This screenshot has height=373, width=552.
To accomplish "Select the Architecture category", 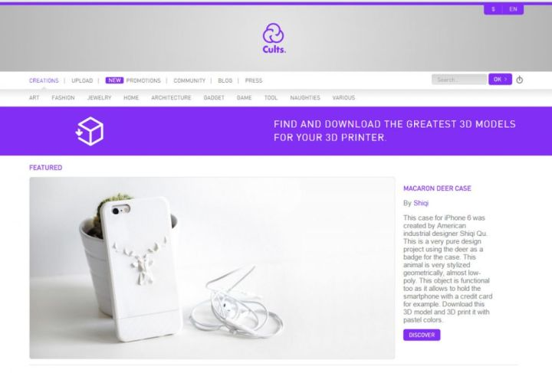I will (x=171, y=98).
